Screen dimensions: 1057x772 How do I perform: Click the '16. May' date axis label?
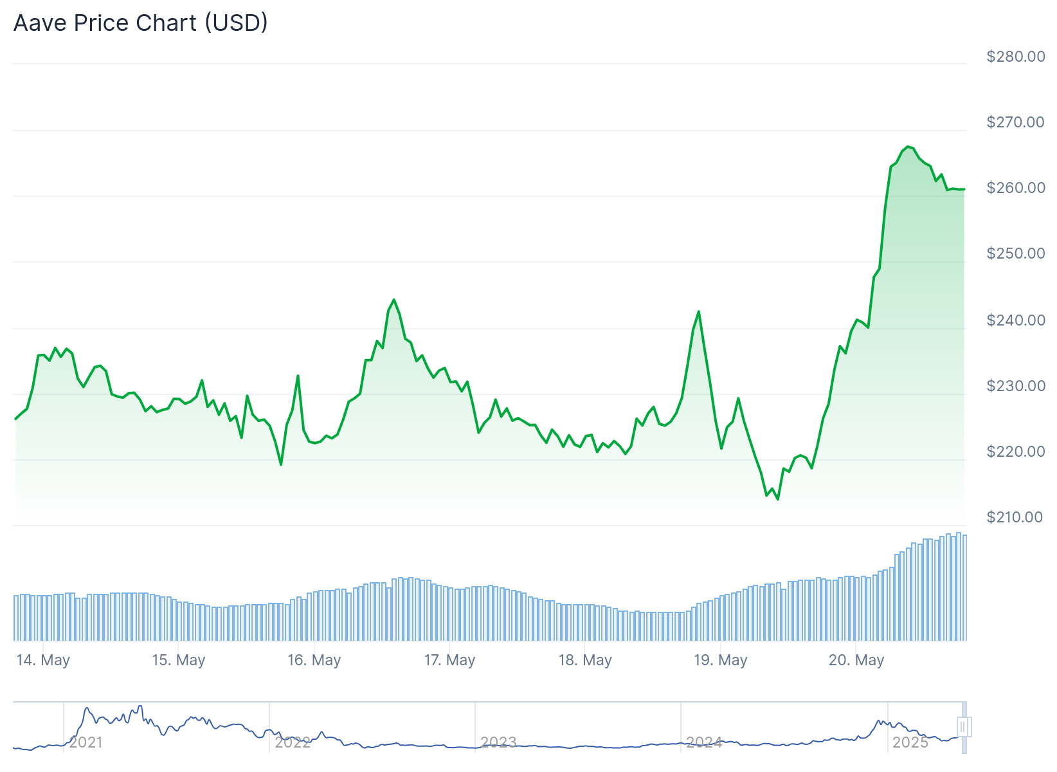tap(314, 660)
